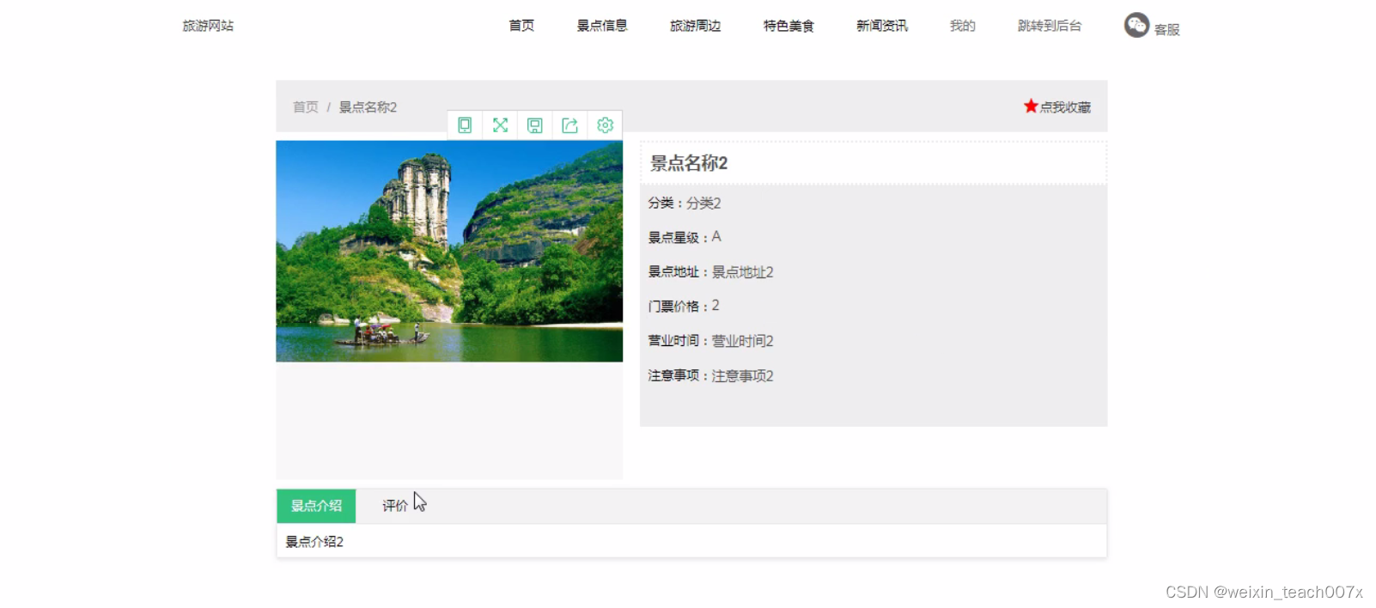Click the WeChat customer service icon
Screen dimensions: 1376x608
coord(1136,25)
